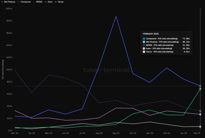Viewport: 205px width, 138px height.
Task: Click the green Silo Finance tooltip swatch
Action: tap(144, 42)
